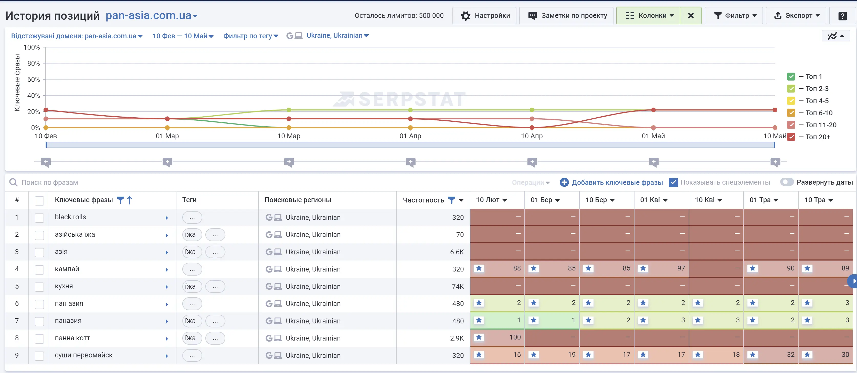Viewport: 857px width, 373px height.
Task: Click the star icon for кампай on 10 Лют
Action: click(x=479, y=268)
